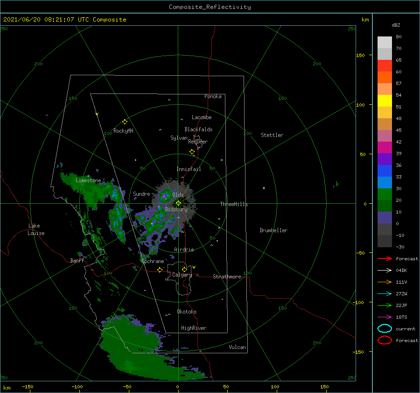Click the RedDeer city label
The image size is (420, 393).
(198, 142)
